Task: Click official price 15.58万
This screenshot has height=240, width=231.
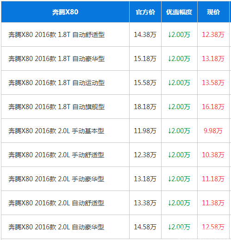Action: 145,83
